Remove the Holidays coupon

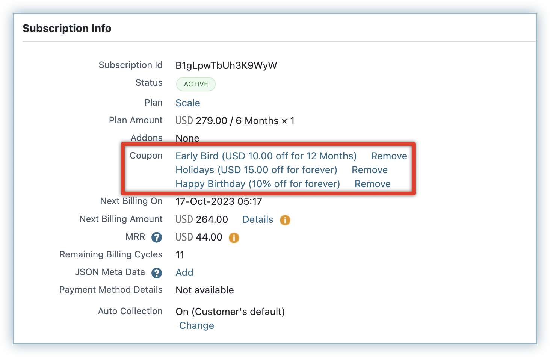point(369,170)
